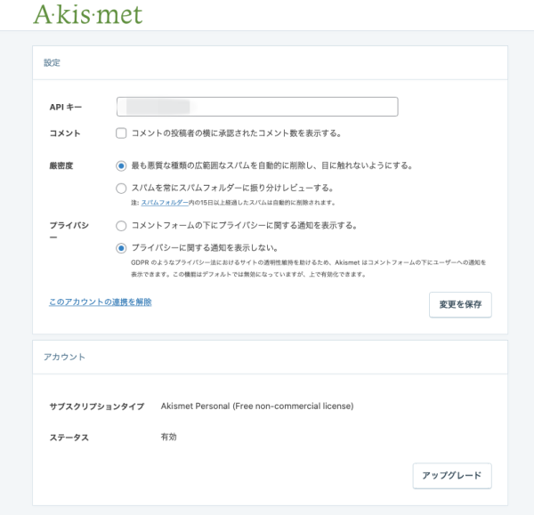Click the API キー field label
This screenshot has width=534, height=515.
click(66, 107)
